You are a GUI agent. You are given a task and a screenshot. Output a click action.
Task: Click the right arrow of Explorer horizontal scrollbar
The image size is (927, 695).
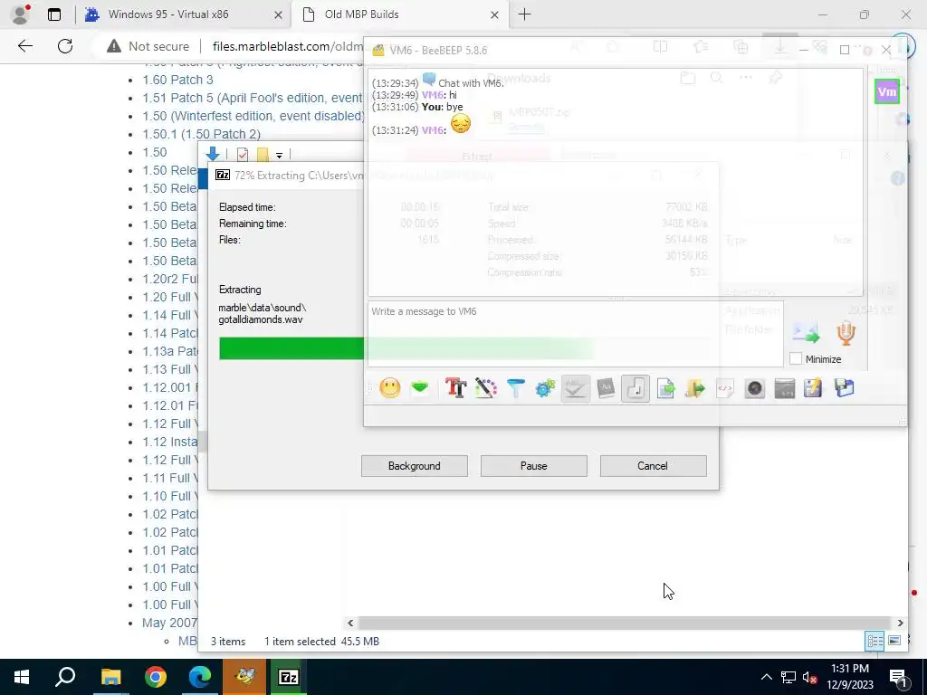901,623
